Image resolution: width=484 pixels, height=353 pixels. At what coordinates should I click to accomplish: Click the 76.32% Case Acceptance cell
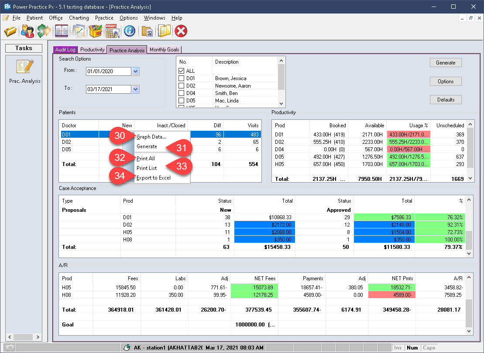[x=440, y=217]
